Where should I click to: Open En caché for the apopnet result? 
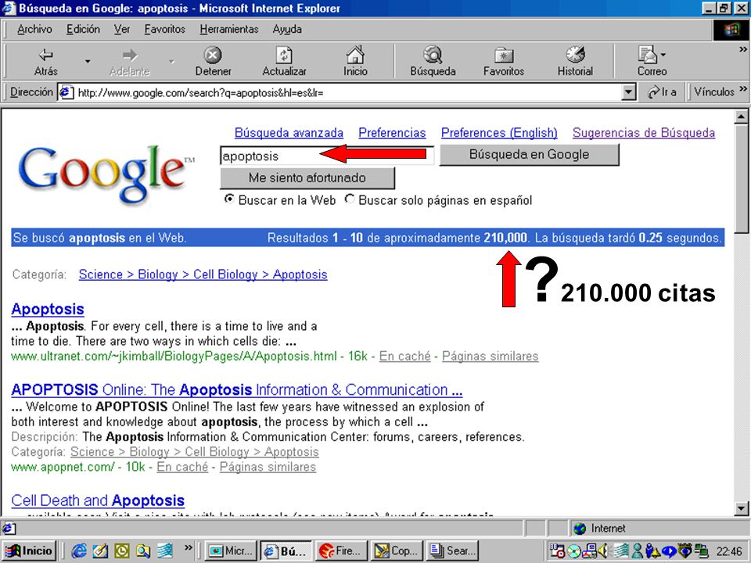182,467
